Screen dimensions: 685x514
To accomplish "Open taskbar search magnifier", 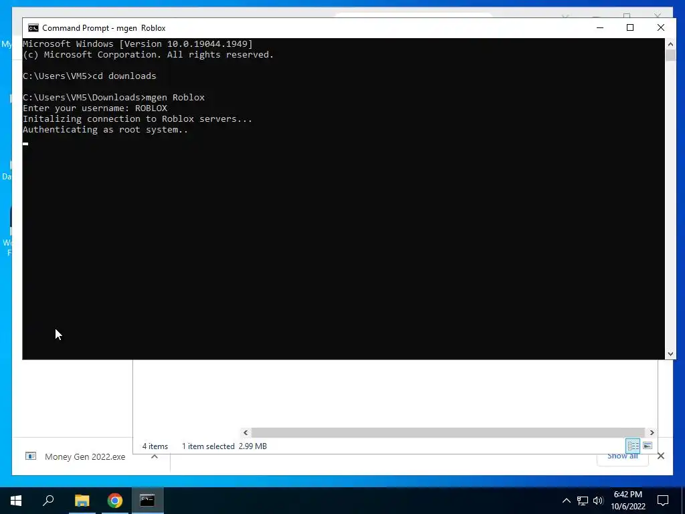I will coord(48,501).
